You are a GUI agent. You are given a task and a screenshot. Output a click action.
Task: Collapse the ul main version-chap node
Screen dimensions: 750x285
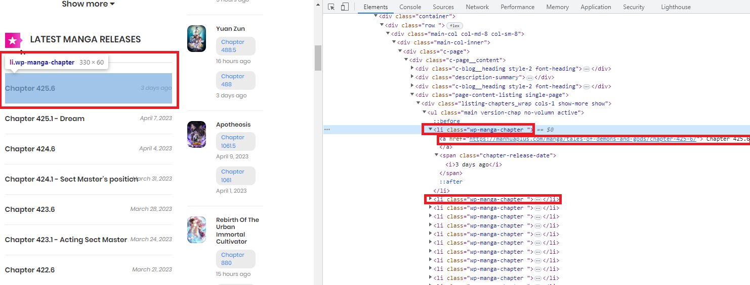tap(425, 112)
